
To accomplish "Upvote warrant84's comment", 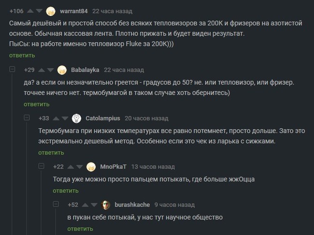I will click(x=30, y=11).
